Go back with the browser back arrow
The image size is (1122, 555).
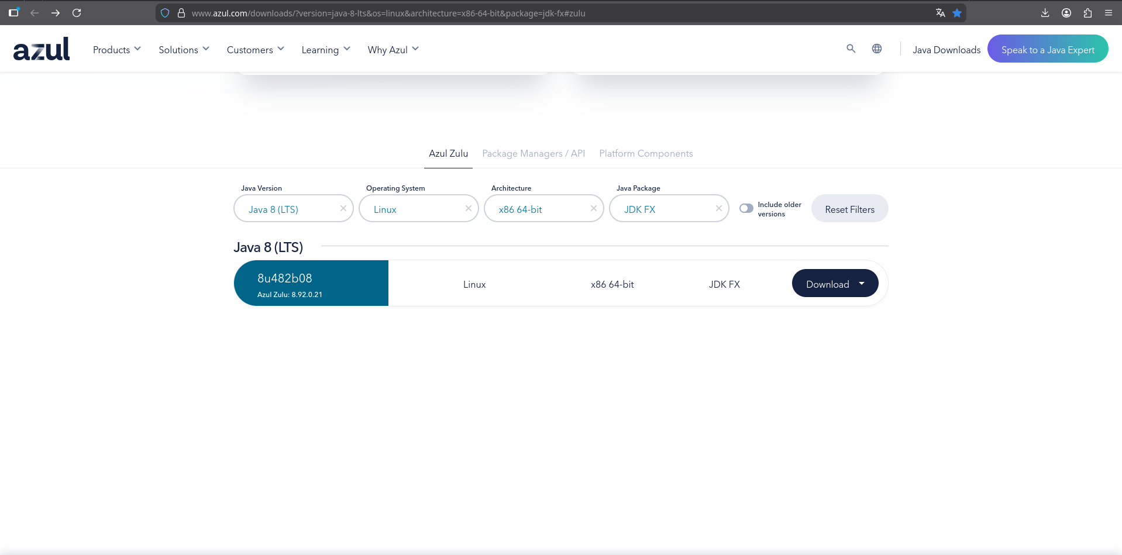35,13
